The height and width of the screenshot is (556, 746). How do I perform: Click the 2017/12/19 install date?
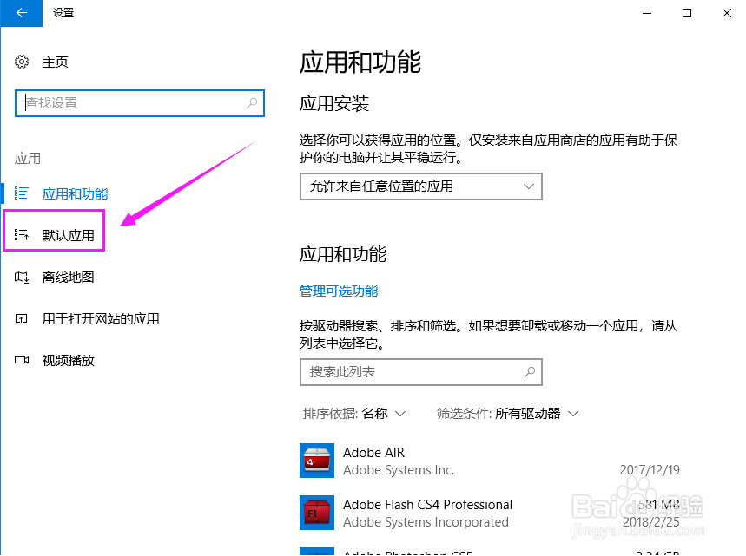pos(650,470)
